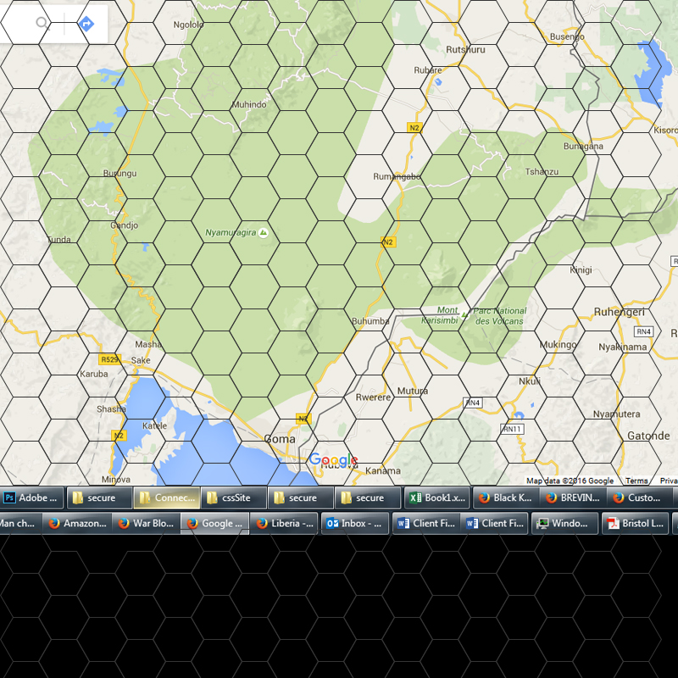Screen dimensions: 678x678
Task: Open Adobe Photoshop from the taskbar
Action: pos(31,497)
